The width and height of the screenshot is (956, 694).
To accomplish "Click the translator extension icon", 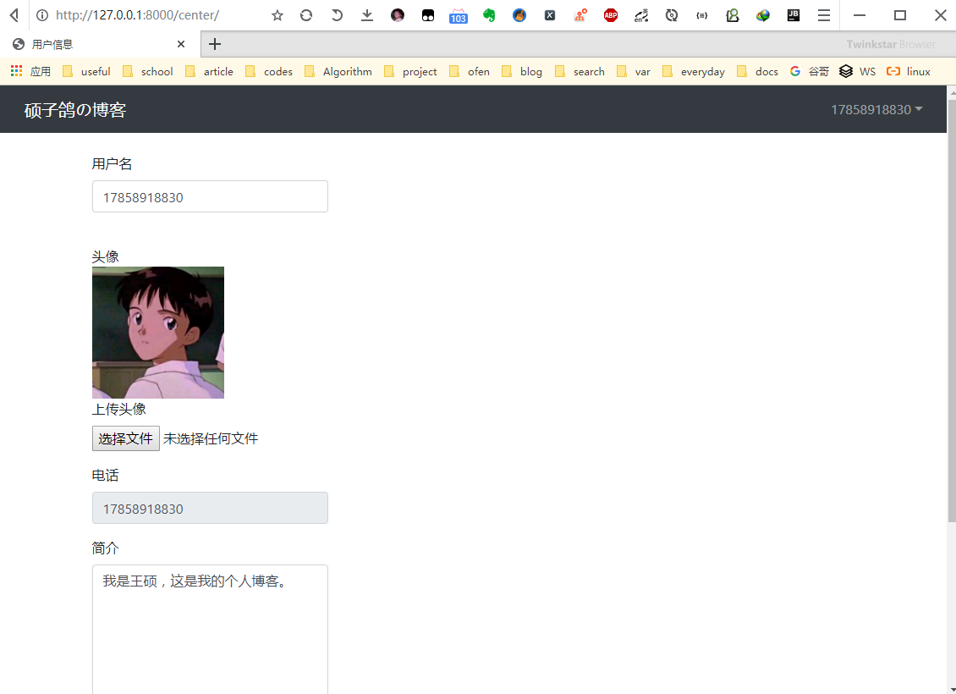I will [640, 15].
